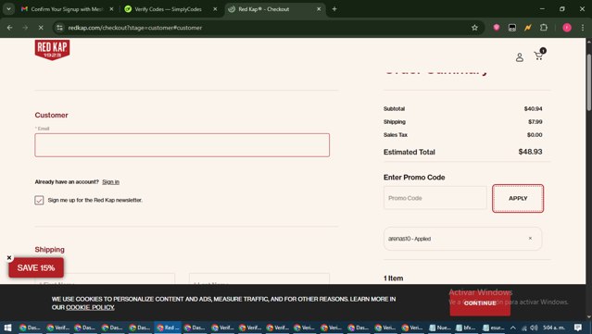Open the 'Nue...' Notepad taskbar item

click(440, 328)
